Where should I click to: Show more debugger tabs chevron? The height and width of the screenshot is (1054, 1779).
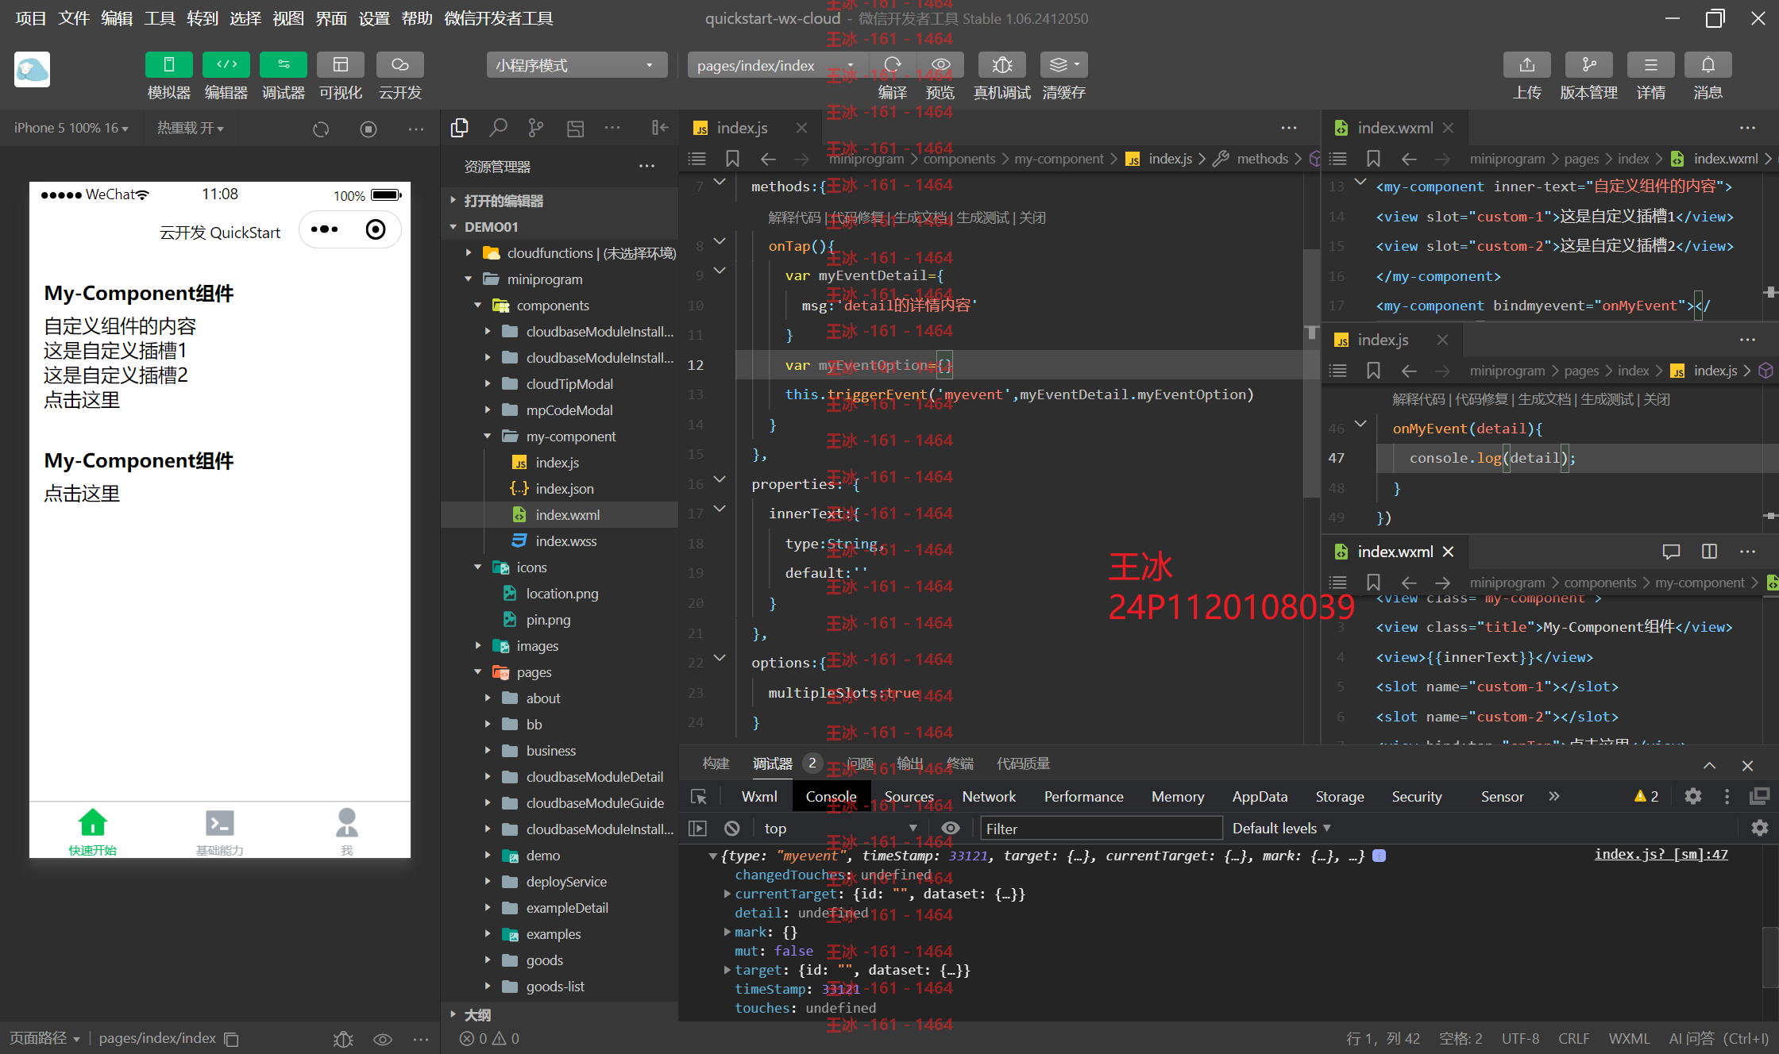1553,796
